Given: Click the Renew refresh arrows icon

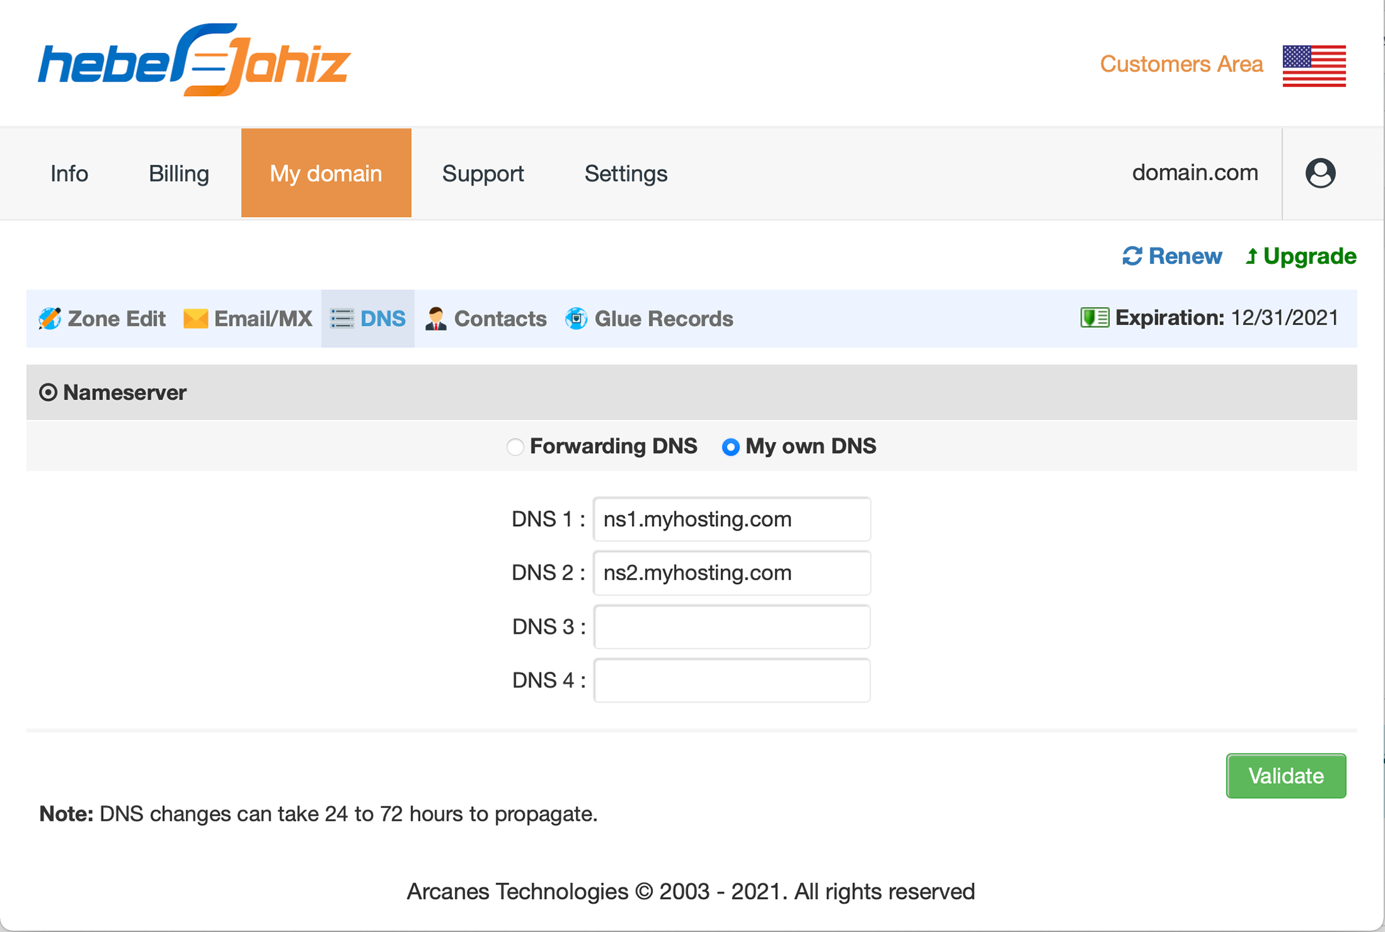Looking at the screenshot, I should [x=1132, y=256].
